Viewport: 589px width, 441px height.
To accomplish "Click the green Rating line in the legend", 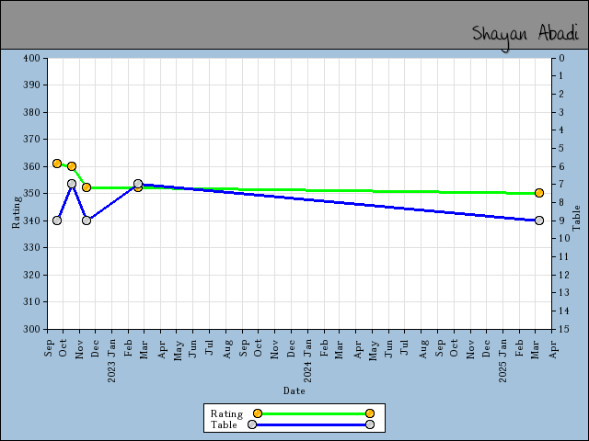I will (x=314, y=413).
